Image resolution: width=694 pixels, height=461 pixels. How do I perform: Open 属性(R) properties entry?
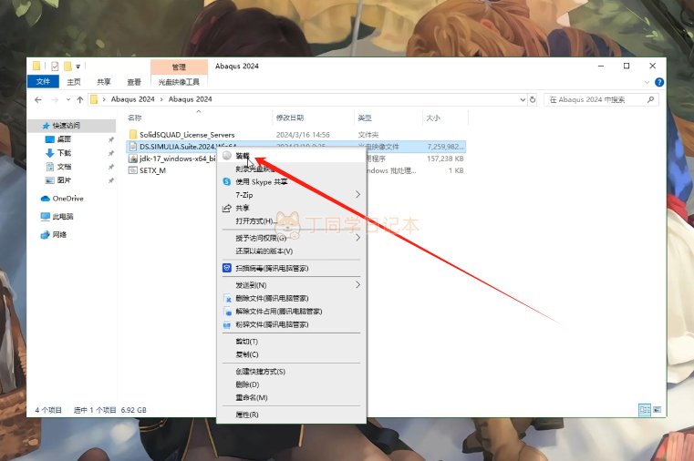(247, 415)
